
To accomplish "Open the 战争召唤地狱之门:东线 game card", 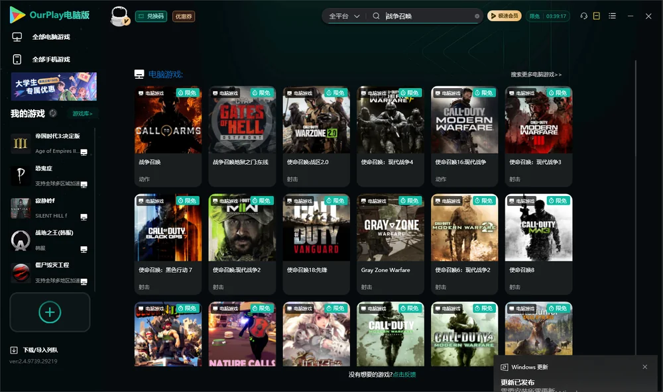I will point(242,136).
